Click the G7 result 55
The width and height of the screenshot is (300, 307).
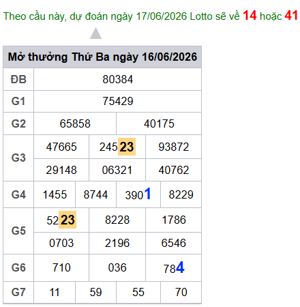click(x=138, y=292)
